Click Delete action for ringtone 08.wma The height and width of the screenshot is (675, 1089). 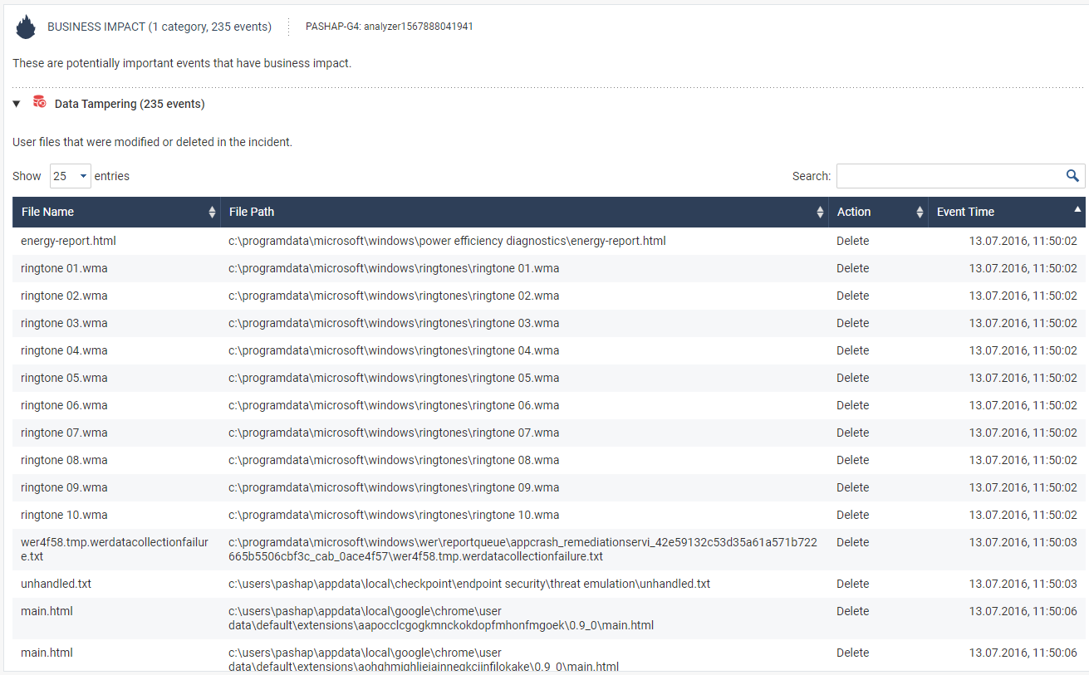[852, 460]
